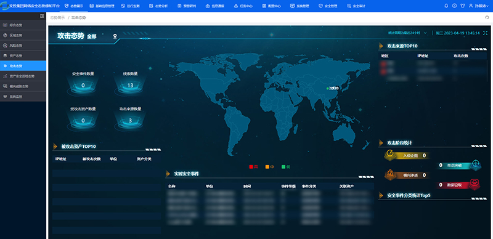Open the user account dropdown menu
The width and height of the screenshot is (493, 239).
[479, 6]
